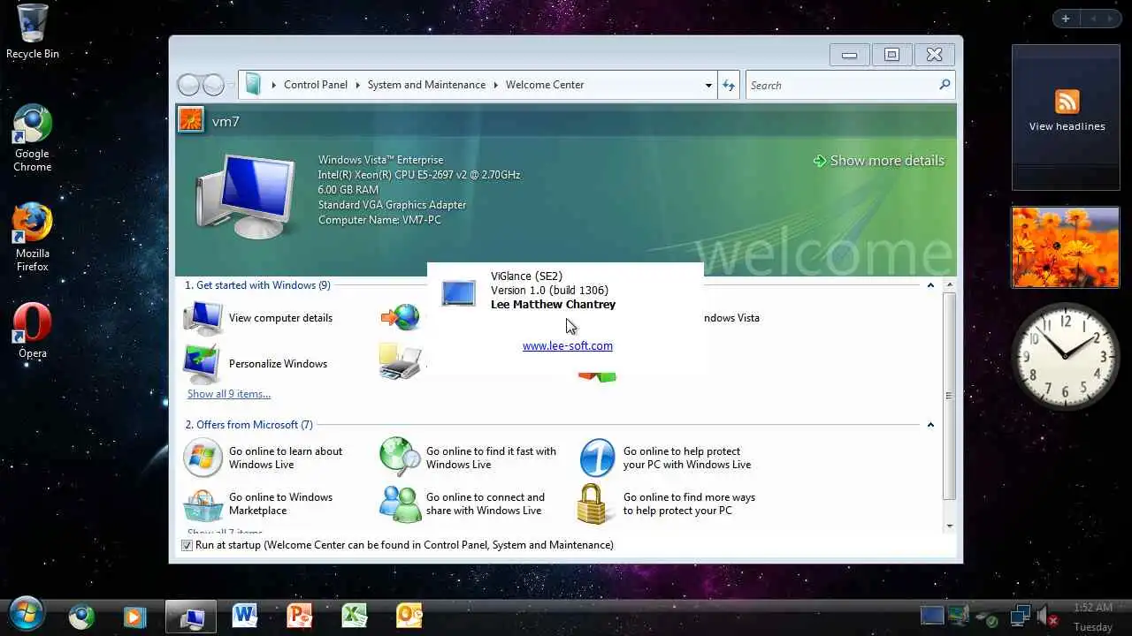Open PowerPoint from the taskbar
This screenshot has width=1132, height=636.
coord(299,615)
